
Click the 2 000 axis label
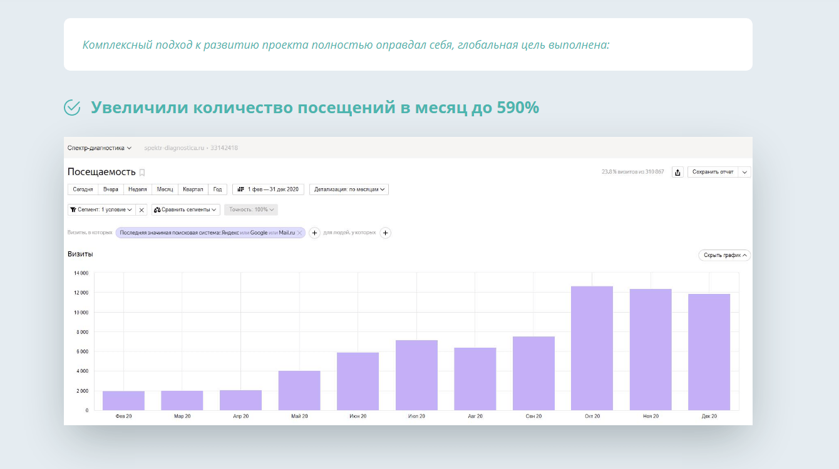[83, 391]
